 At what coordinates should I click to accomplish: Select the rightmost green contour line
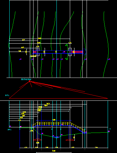[x=106, y=44]
